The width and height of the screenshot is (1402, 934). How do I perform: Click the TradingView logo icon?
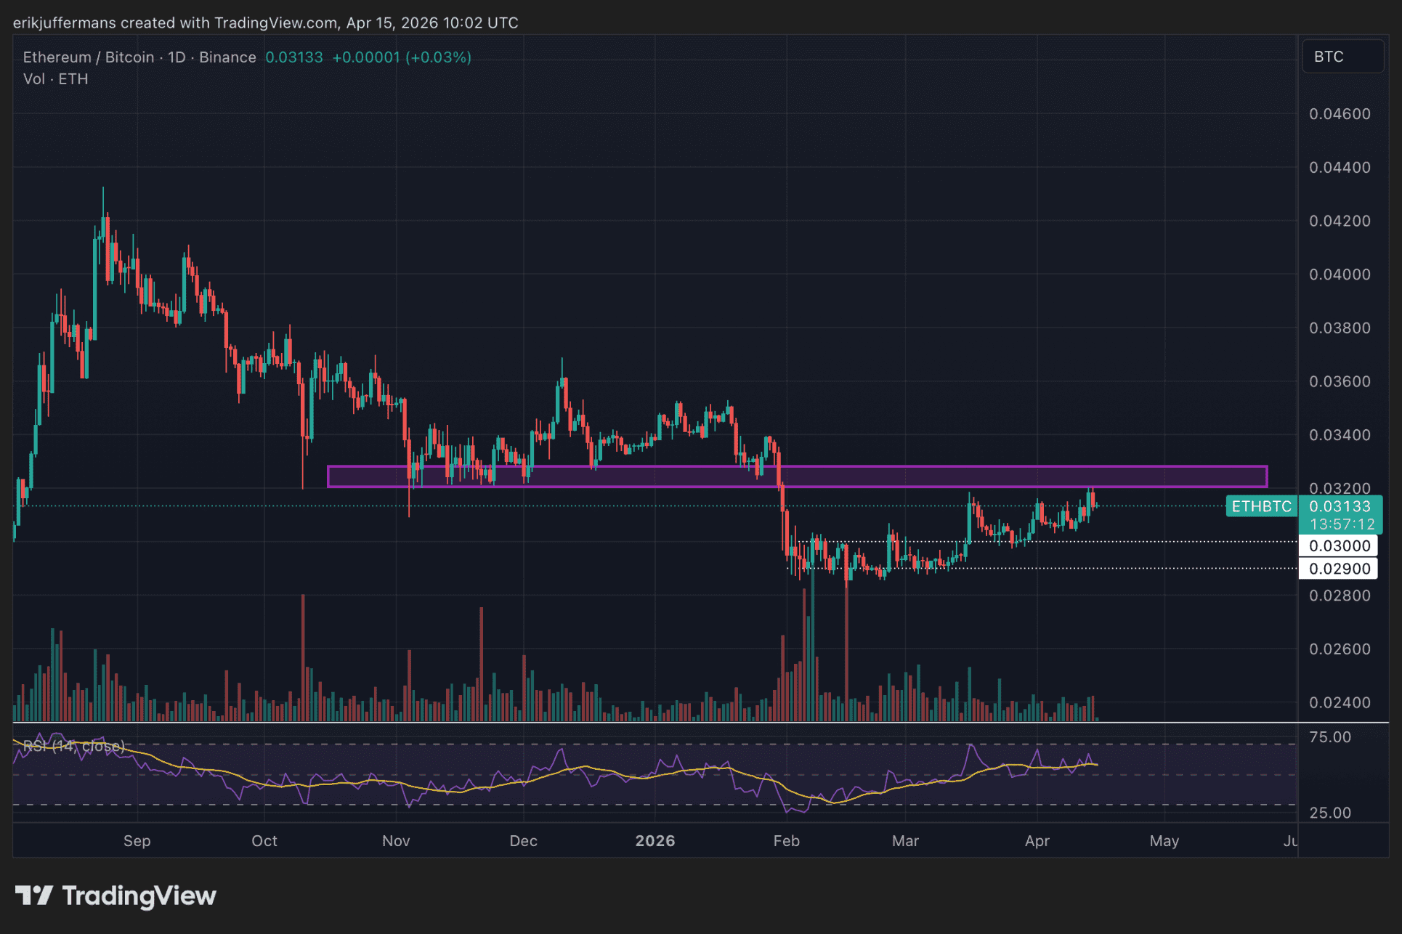33,896
